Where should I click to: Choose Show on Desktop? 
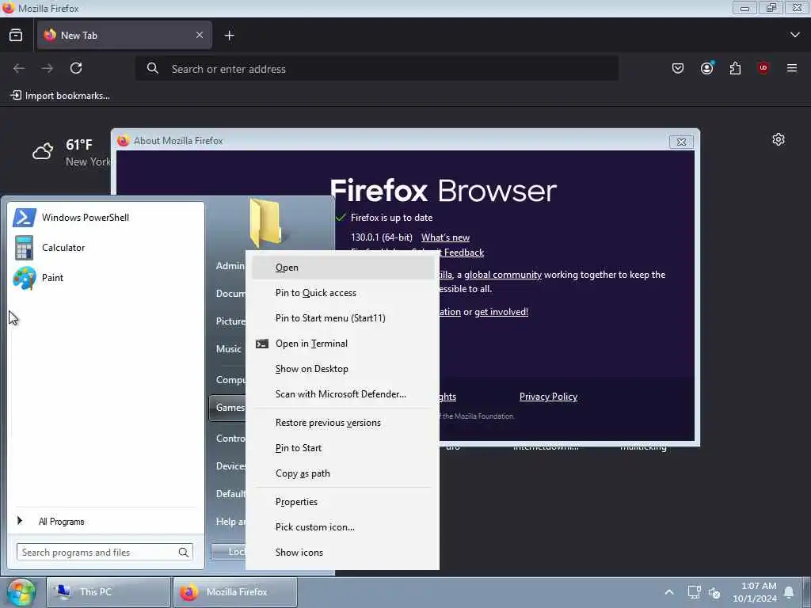click(x=343, y=369)
